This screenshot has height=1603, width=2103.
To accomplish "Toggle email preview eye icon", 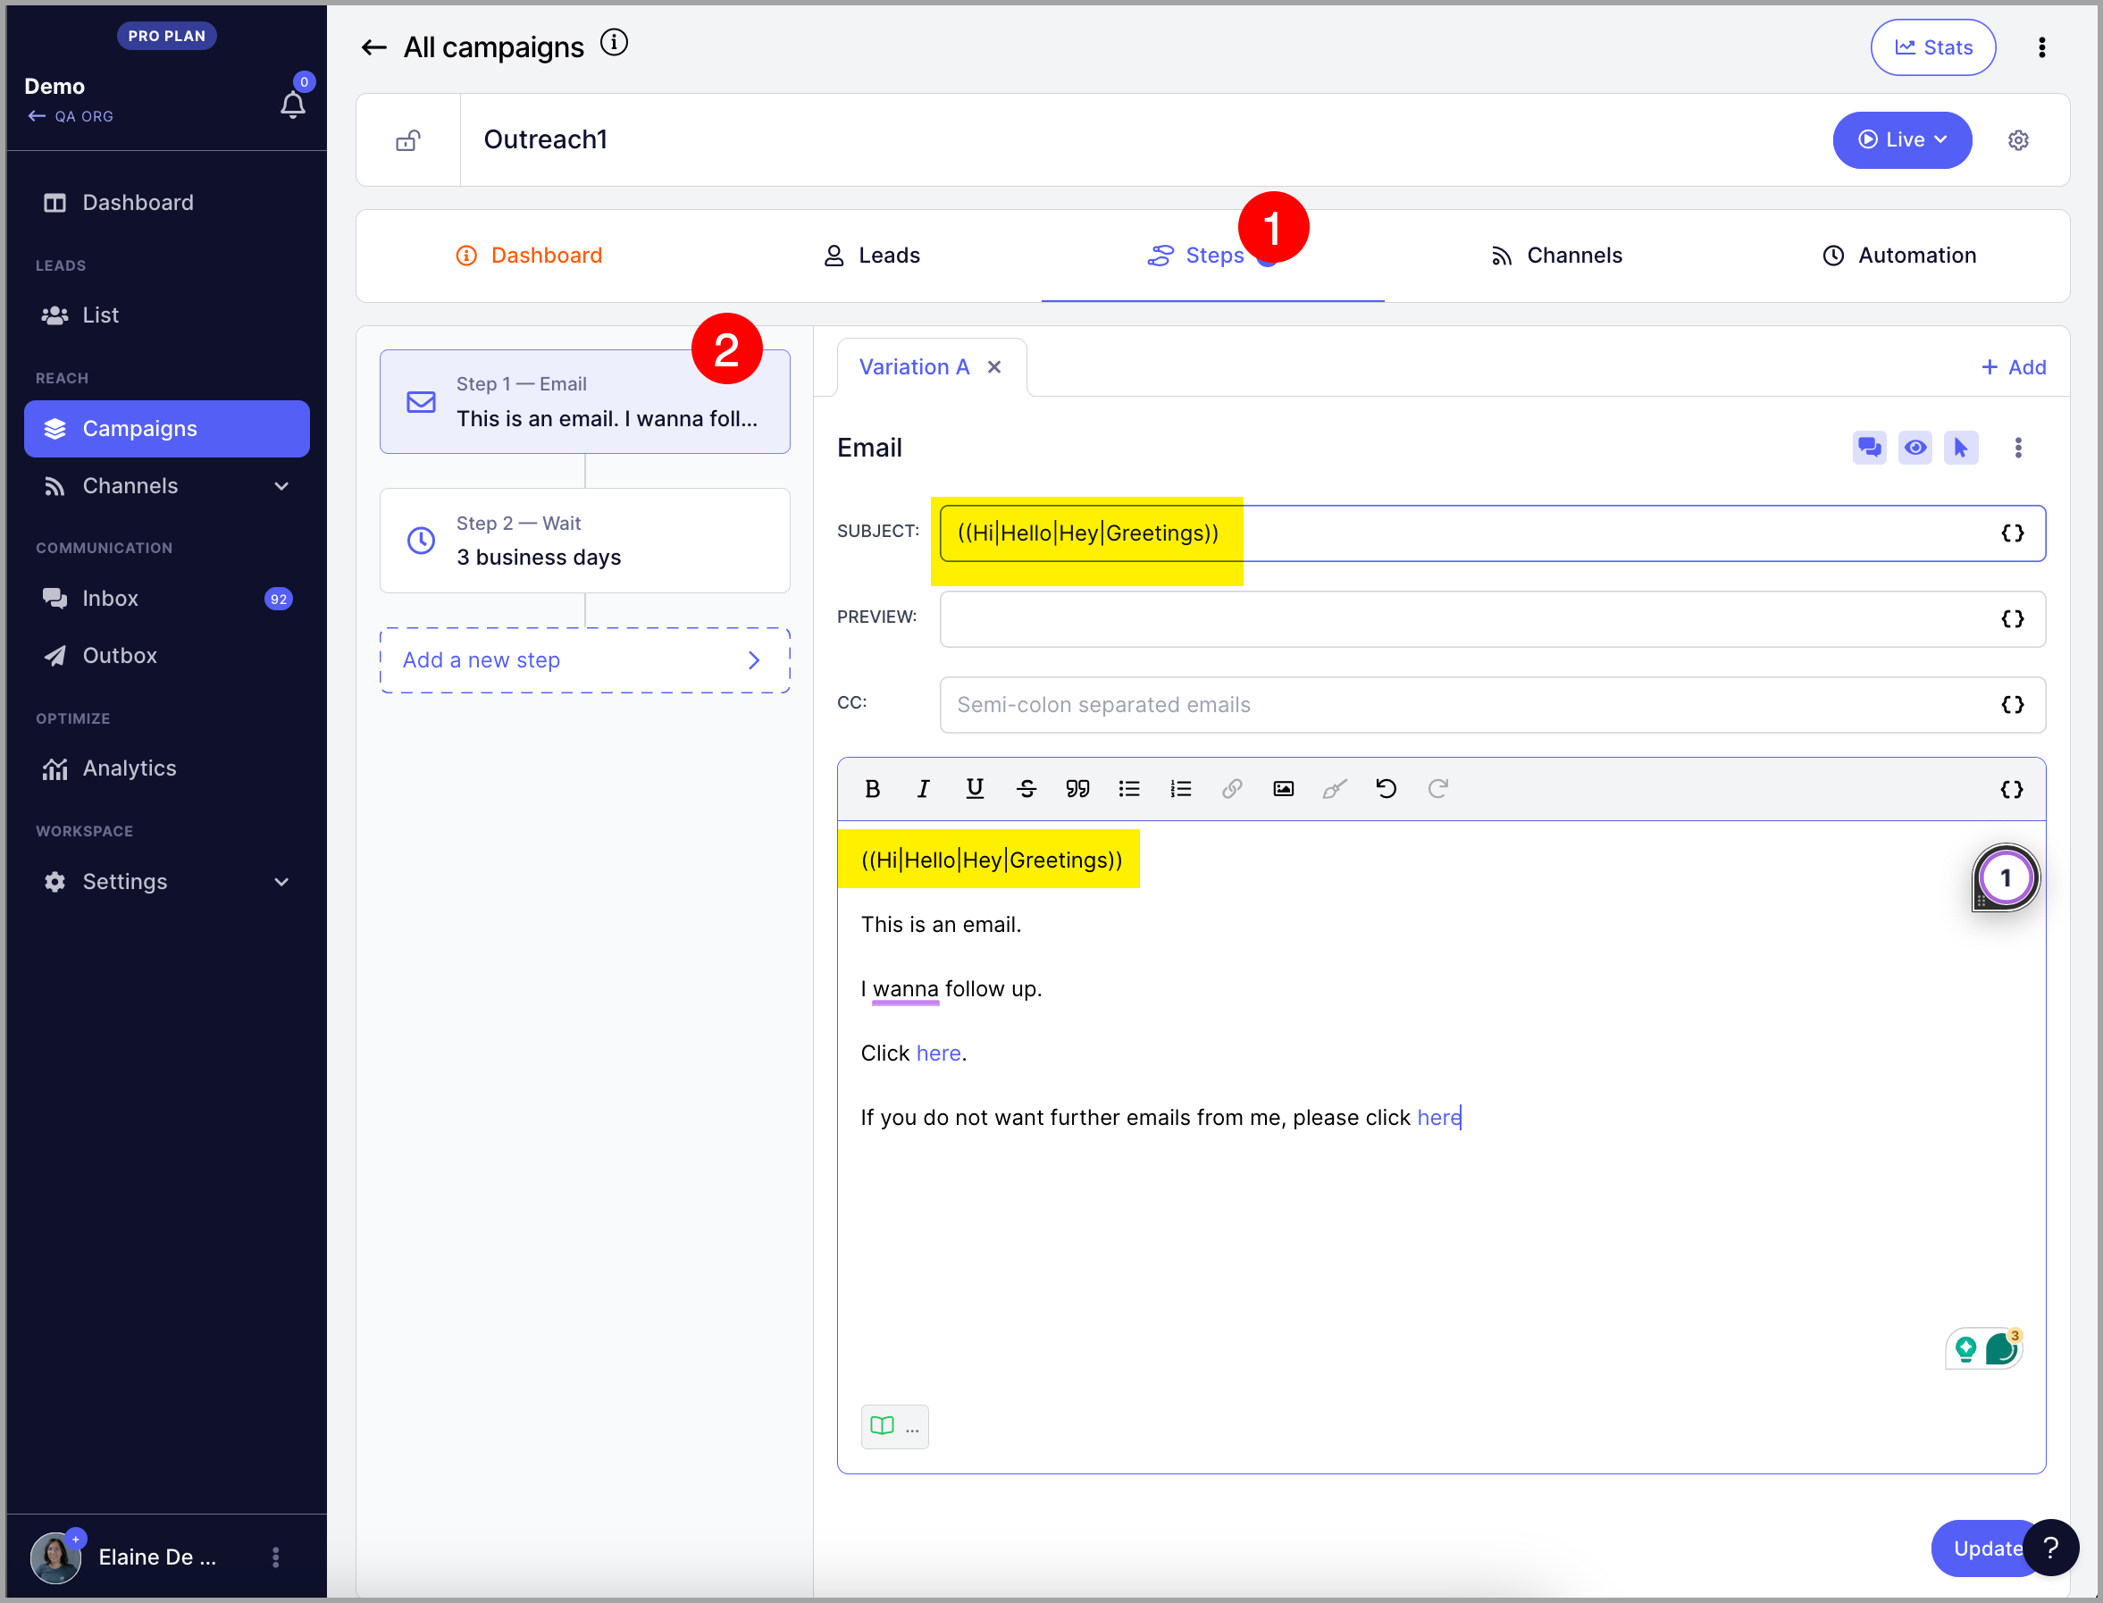I will (1915, 448).
